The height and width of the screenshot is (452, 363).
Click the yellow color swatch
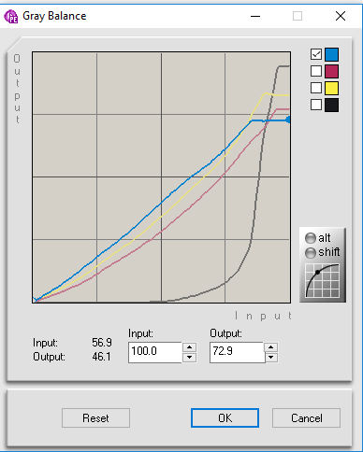click(x=331, y=88)
